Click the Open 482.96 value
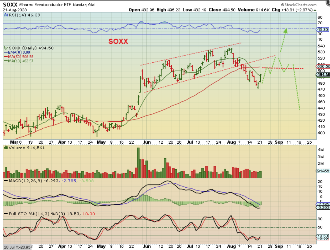330x250 pixels. click(142, 10)
